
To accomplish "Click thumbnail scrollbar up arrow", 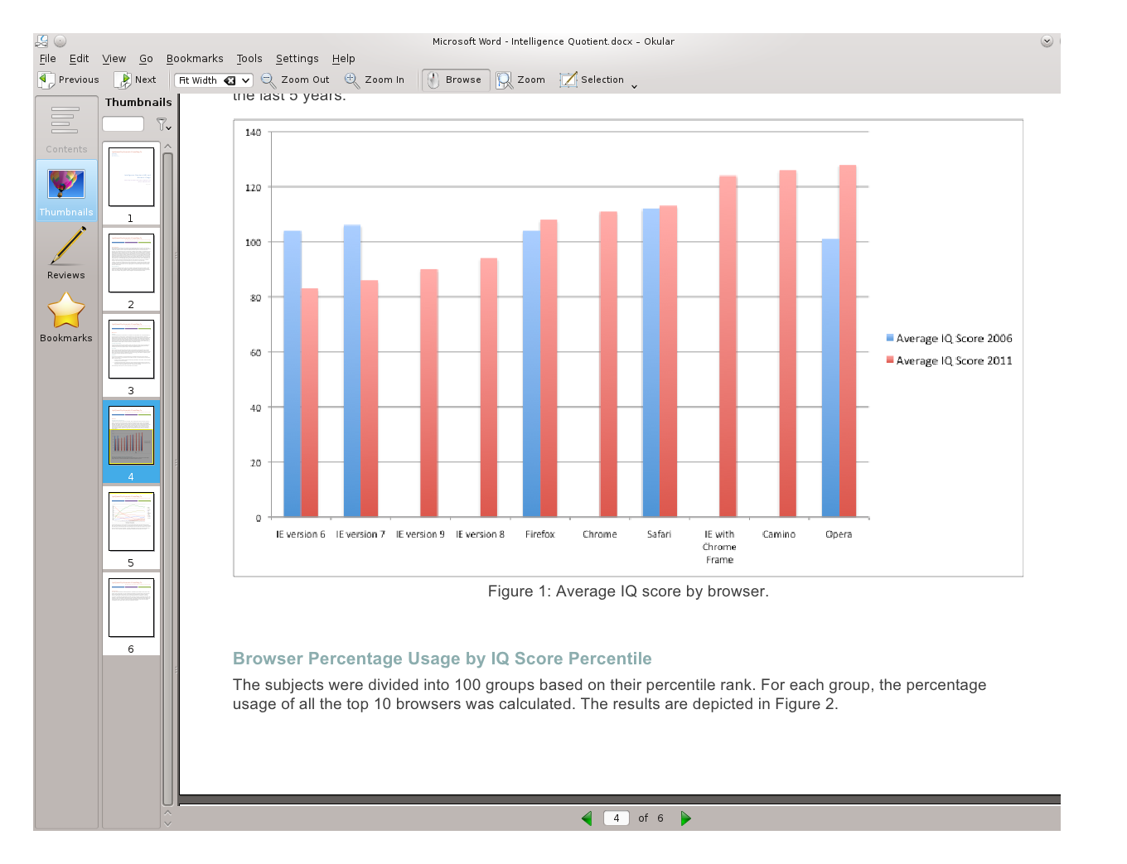I will point(167,146).
